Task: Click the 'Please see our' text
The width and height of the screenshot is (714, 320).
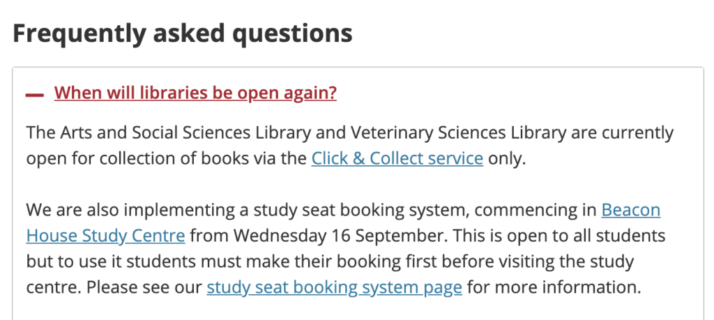Action: pos(144,288)
